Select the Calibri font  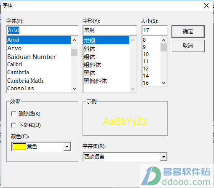[39, 64]
